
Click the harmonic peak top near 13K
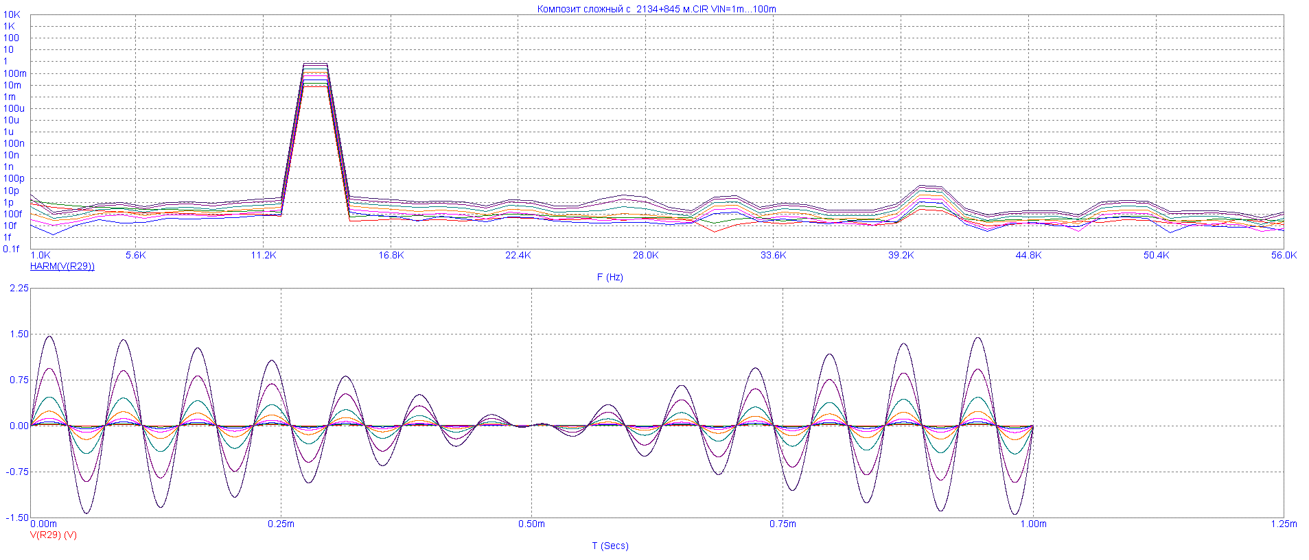point(315,63)
